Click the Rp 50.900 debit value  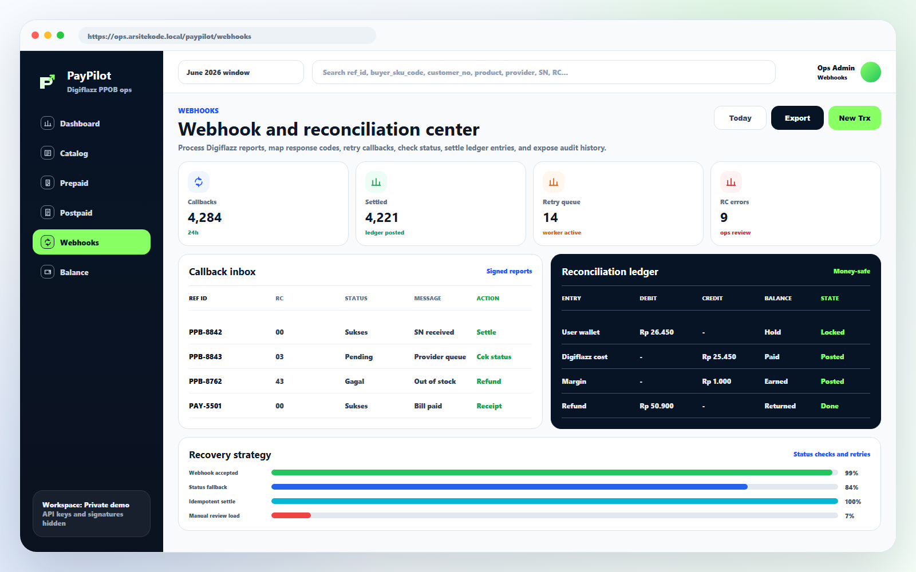pyautogui.click(x=657, y=406)
